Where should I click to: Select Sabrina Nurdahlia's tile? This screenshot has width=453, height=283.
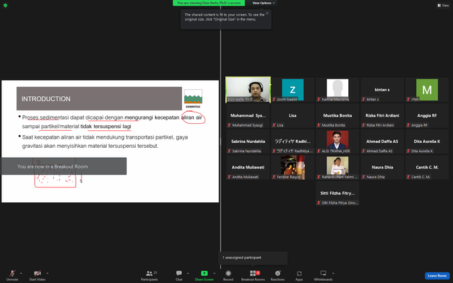pos(248,141)
